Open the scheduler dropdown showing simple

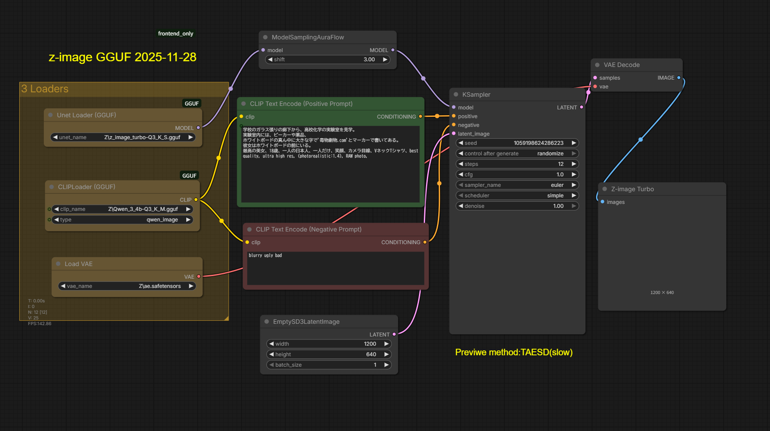tap(517, 196)
